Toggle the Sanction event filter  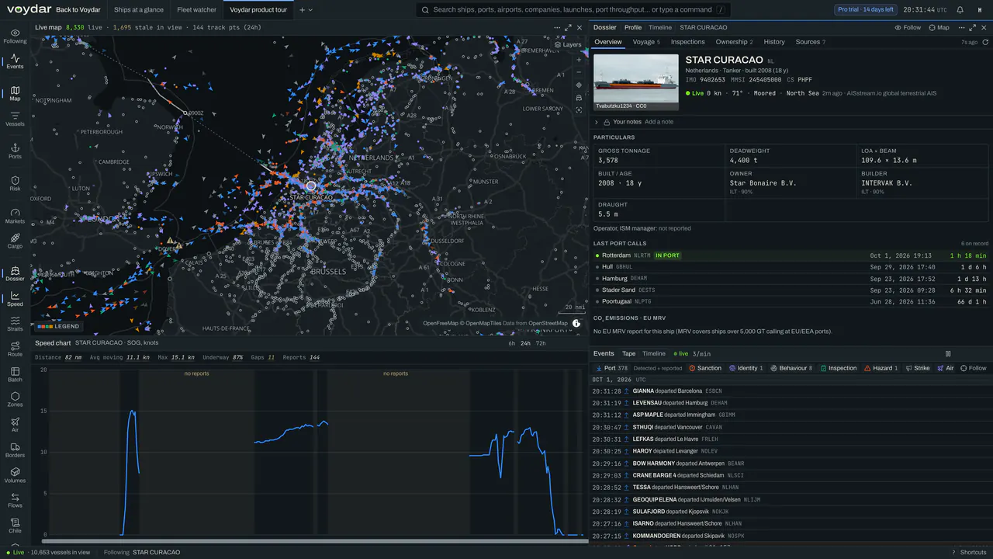pyautogui.click(x=705, y=368)
